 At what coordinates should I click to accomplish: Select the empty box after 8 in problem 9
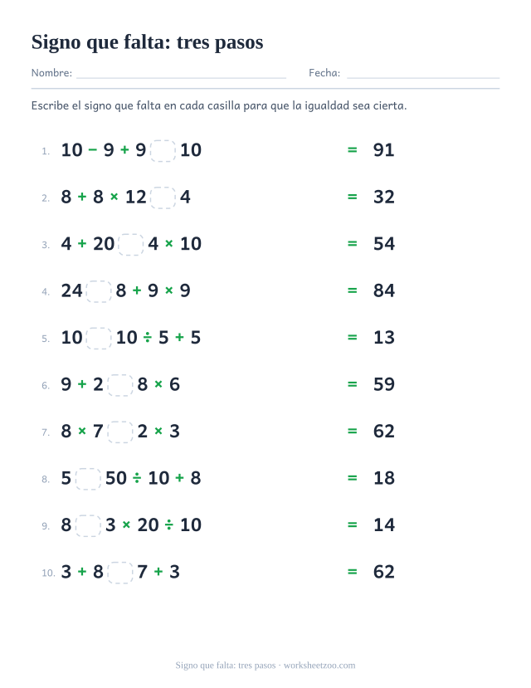[88, 525]
